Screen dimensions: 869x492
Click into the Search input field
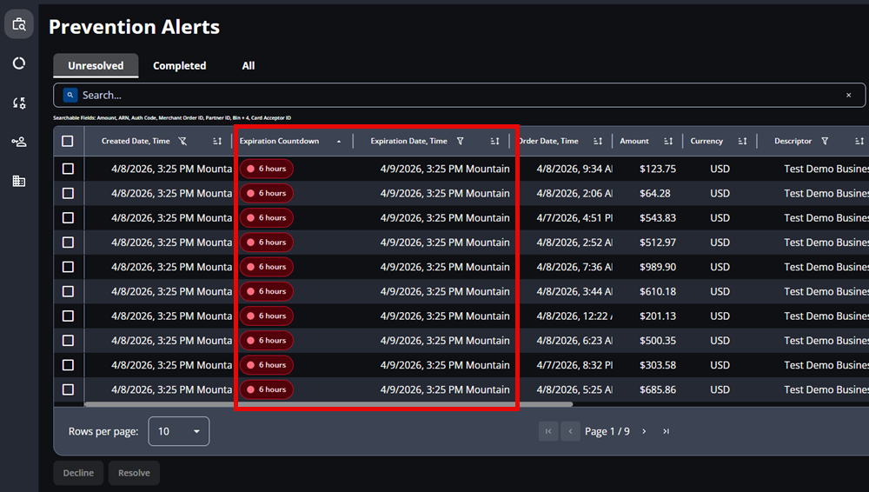460,95
